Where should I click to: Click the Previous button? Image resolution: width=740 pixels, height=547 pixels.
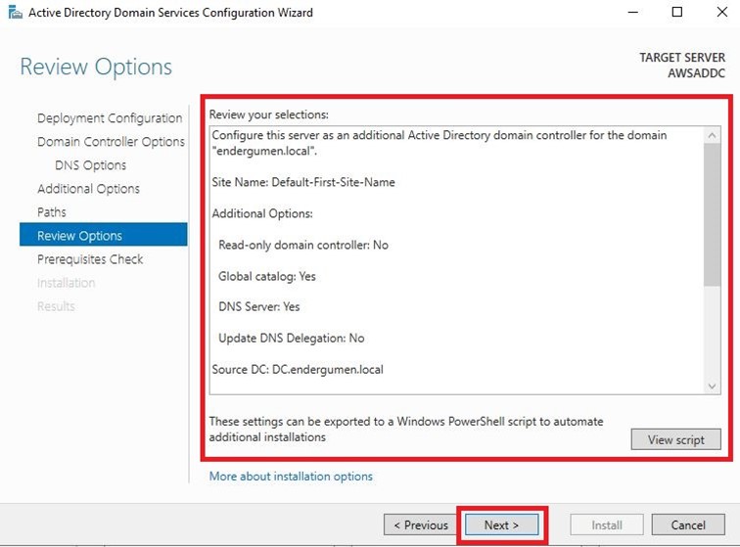coord(420,524)
